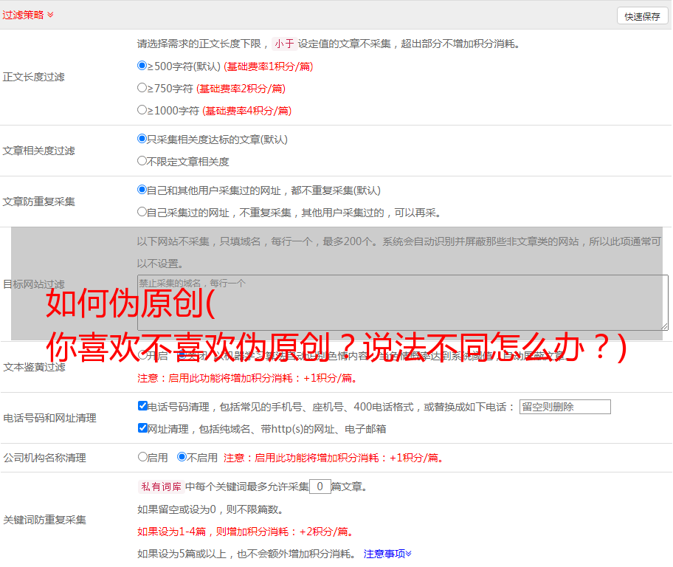This screenshot has height=567, width=673.
Task: Select 自己和其他用户采集过的网址 option
Action: click(142, 190)
